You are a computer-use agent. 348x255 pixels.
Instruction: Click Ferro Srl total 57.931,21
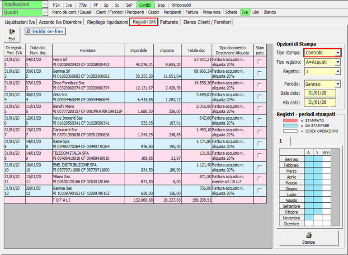pos(202,60)
